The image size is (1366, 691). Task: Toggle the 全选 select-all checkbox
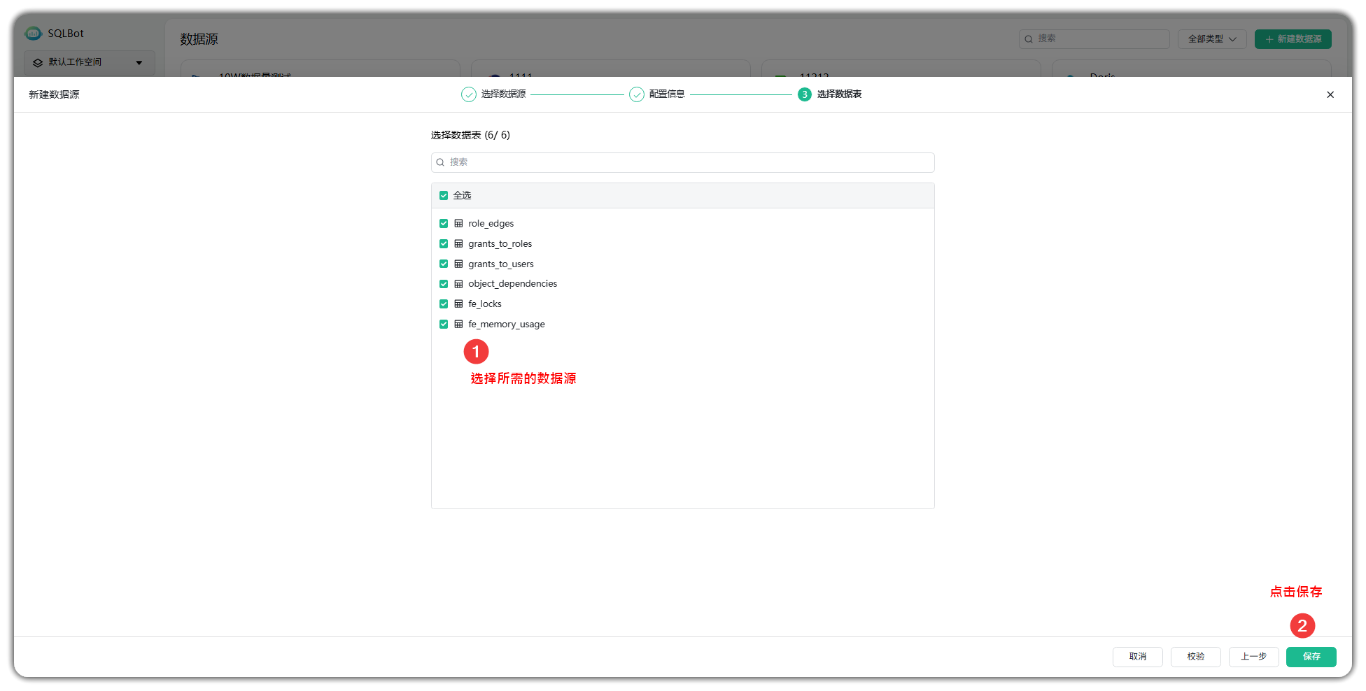[x=444, y=196]
